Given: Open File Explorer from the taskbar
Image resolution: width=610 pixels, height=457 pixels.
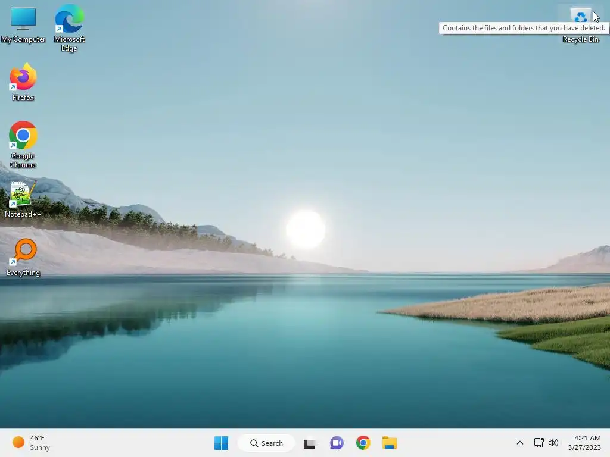Looking at the screenshot, I should (390, 443).
